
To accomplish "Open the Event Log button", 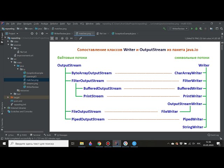I will point(213,135).
